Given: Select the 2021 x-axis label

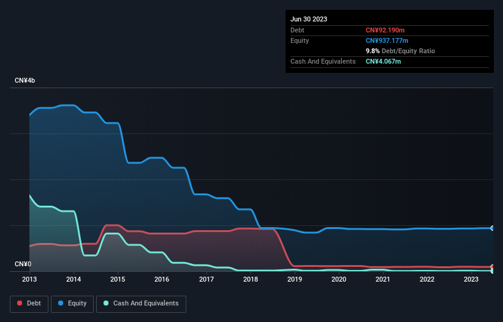Looking at the screenshot, I should (383, 279).
